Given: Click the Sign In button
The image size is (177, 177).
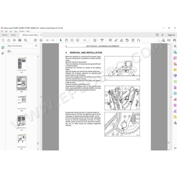Looking at the screenshot, I should 171,35.
